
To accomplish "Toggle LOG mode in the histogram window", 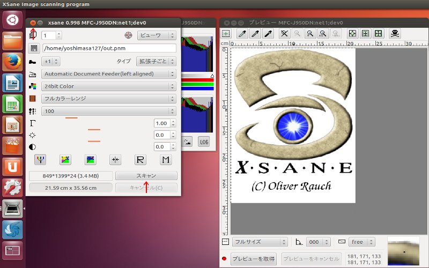I will [x=204, y=142].
